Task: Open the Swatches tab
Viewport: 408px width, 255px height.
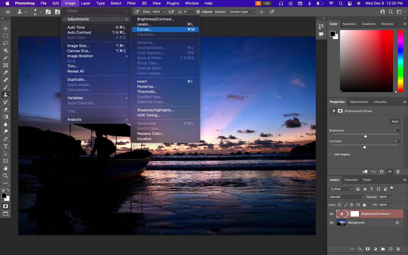Action: (x=349, y=24)
